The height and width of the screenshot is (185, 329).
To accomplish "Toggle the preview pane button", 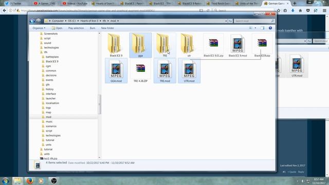I will tap(263, 28).
